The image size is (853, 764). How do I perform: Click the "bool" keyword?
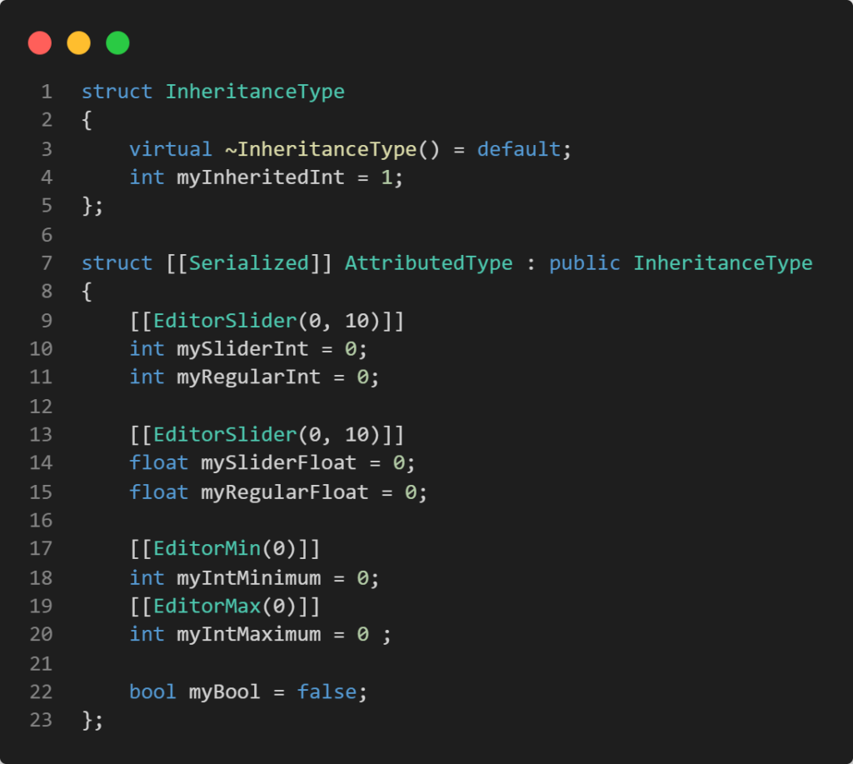pyautogui.click(x=152, y=692)
